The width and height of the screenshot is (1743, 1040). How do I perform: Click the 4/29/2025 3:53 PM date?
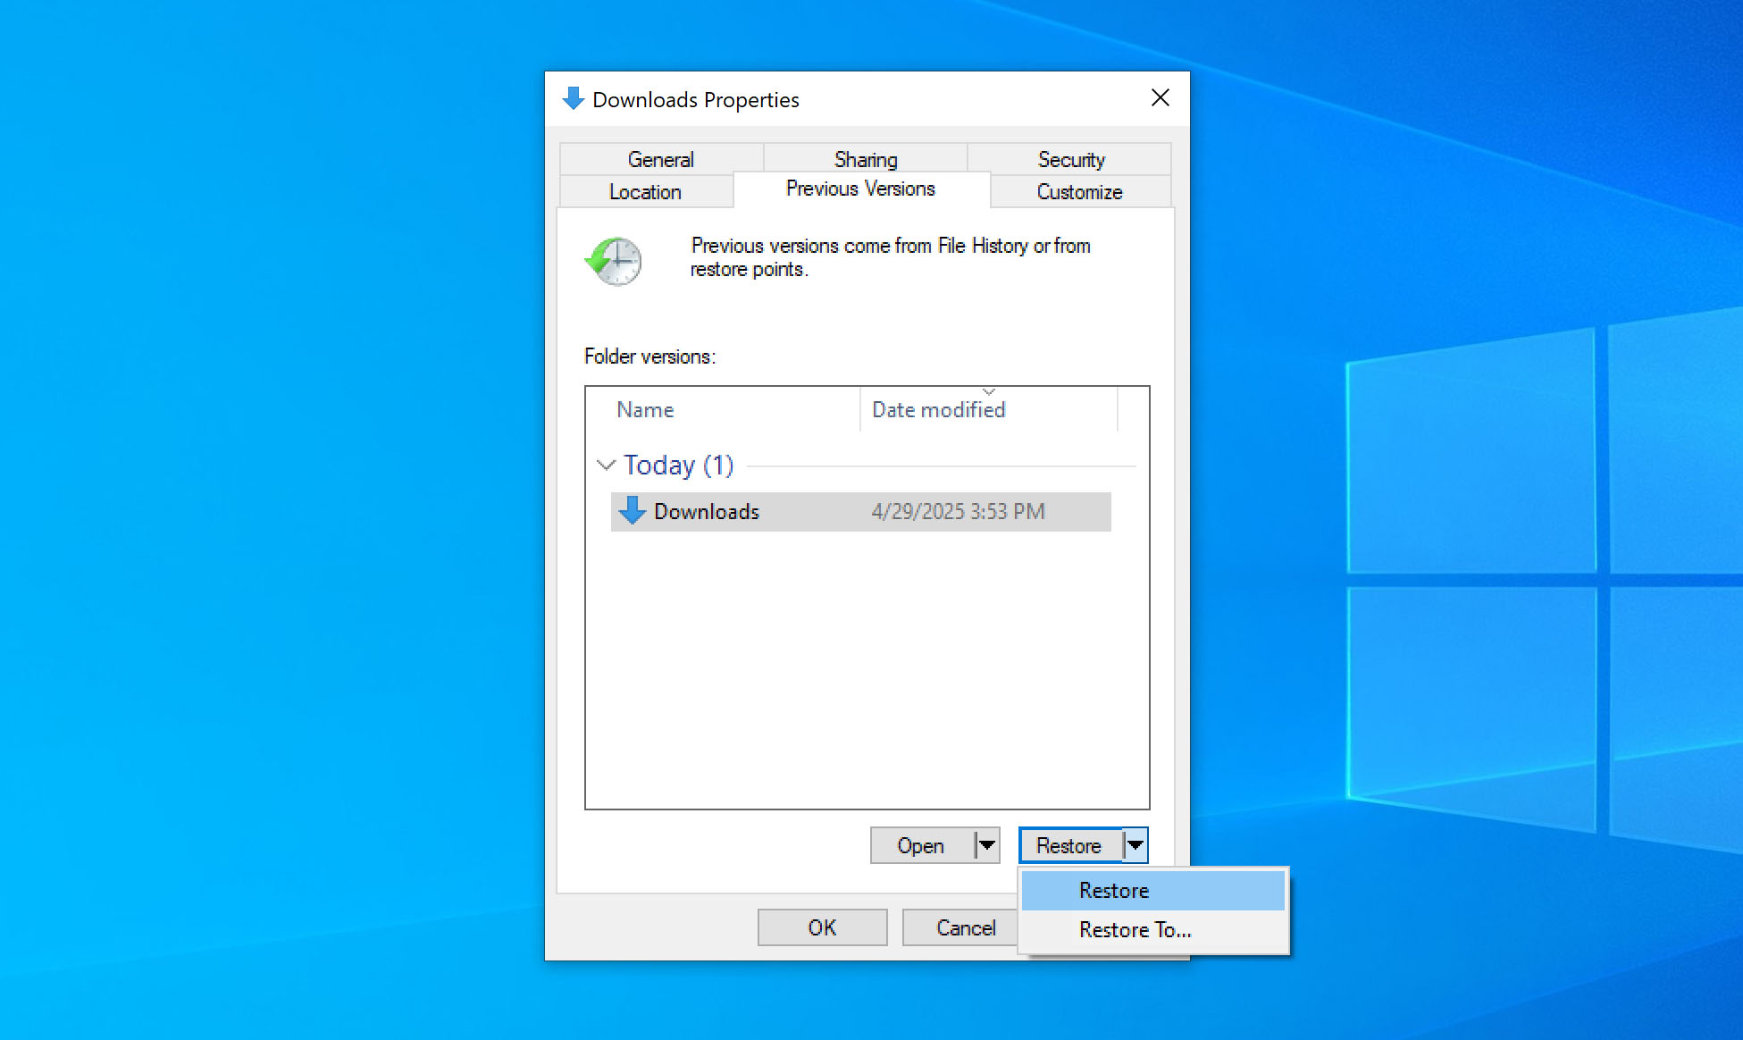(x=959, y=512)
